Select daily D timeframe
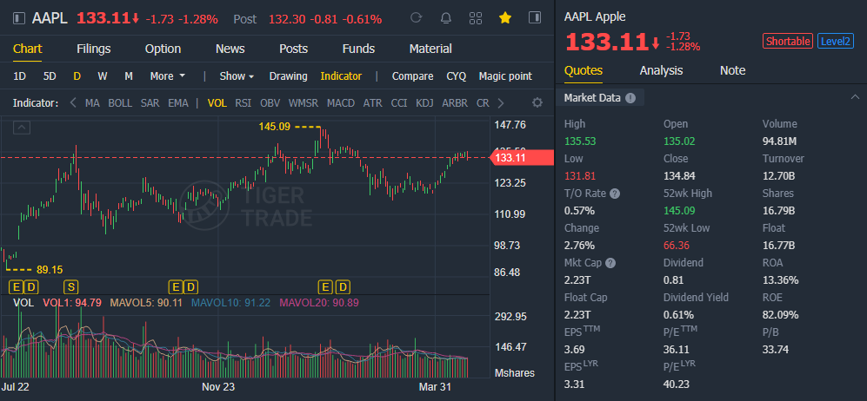This screenshot has height=401, width=867. [77, 76]
